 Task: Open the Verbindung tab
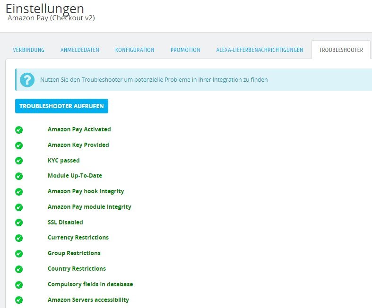pyautogui.click(x=28, y=50)
